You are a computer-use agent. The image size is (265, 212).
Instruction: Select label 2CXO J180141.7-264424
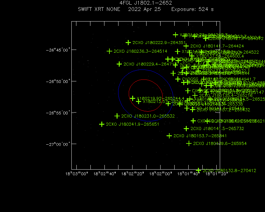(x=217, y=46)
